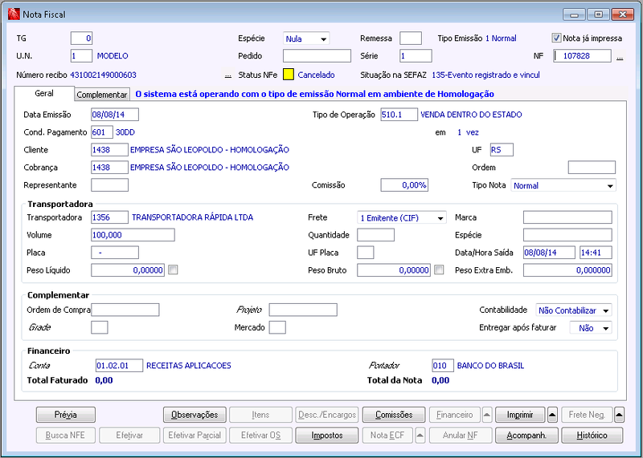Expand options arrow next to Imprimir

click(552, 415)
